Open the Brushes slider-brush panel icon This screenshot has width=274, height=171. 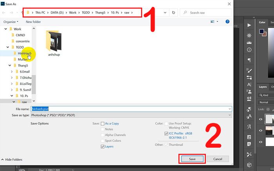point(249,78)
